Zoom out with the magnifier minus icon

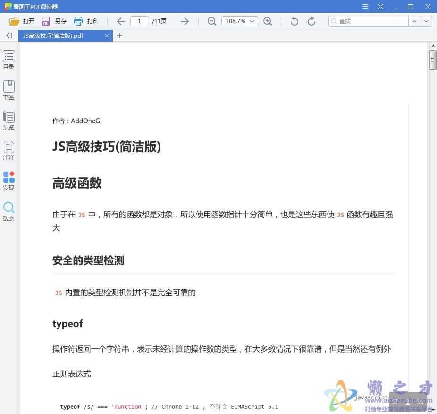pos(211,21)
